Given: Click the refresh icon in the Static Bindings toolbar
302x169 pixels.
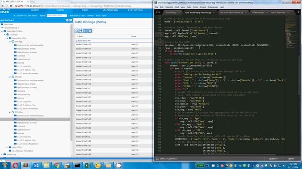Looking at the screenshot, I should [x=77, y=31].
